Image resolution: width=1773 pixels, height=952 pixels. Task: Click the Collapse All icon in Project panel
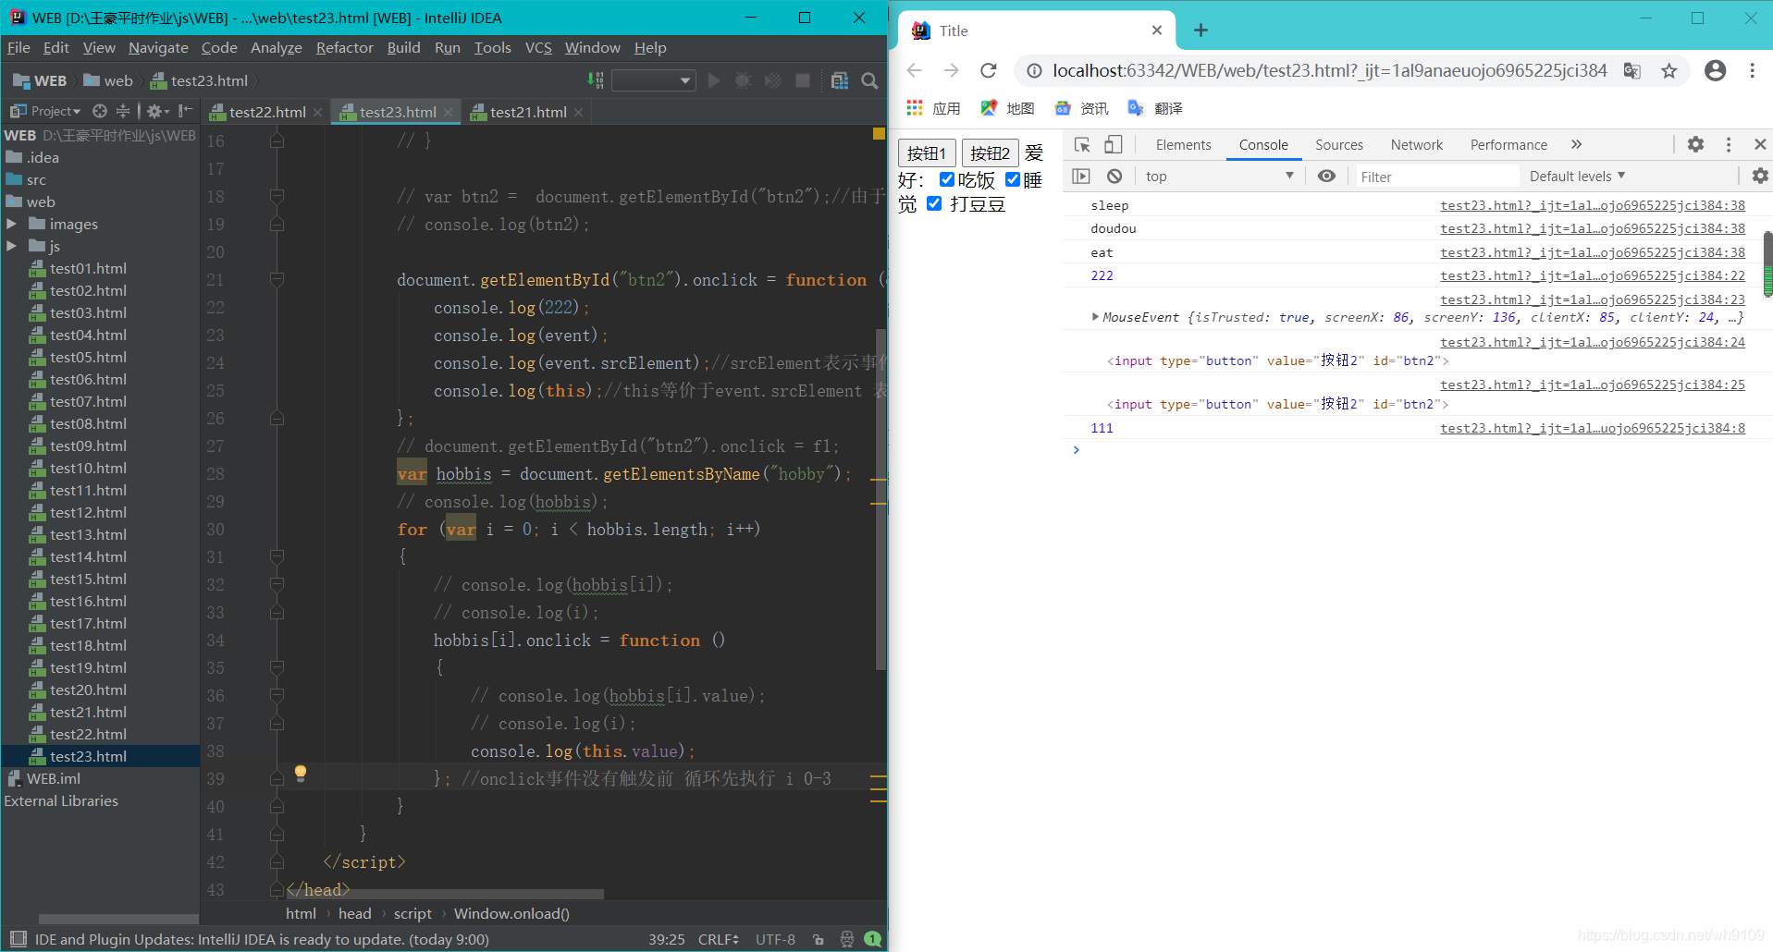tap(123, 111)
